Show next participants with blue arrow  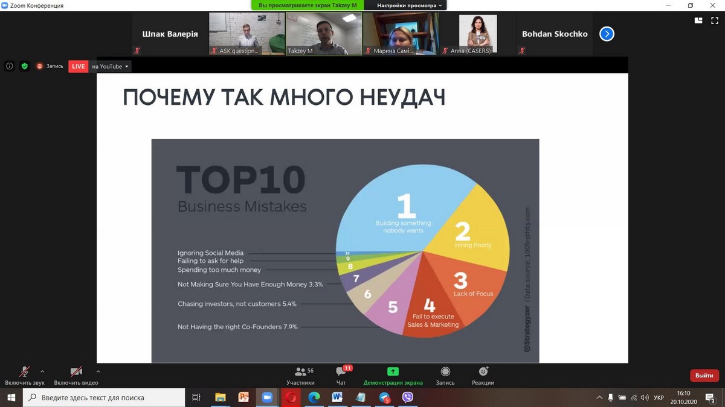click(607, 34)
